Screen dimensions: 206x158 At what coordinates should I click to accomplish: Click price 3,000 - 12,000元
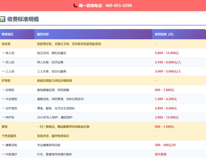pos(167,117)
